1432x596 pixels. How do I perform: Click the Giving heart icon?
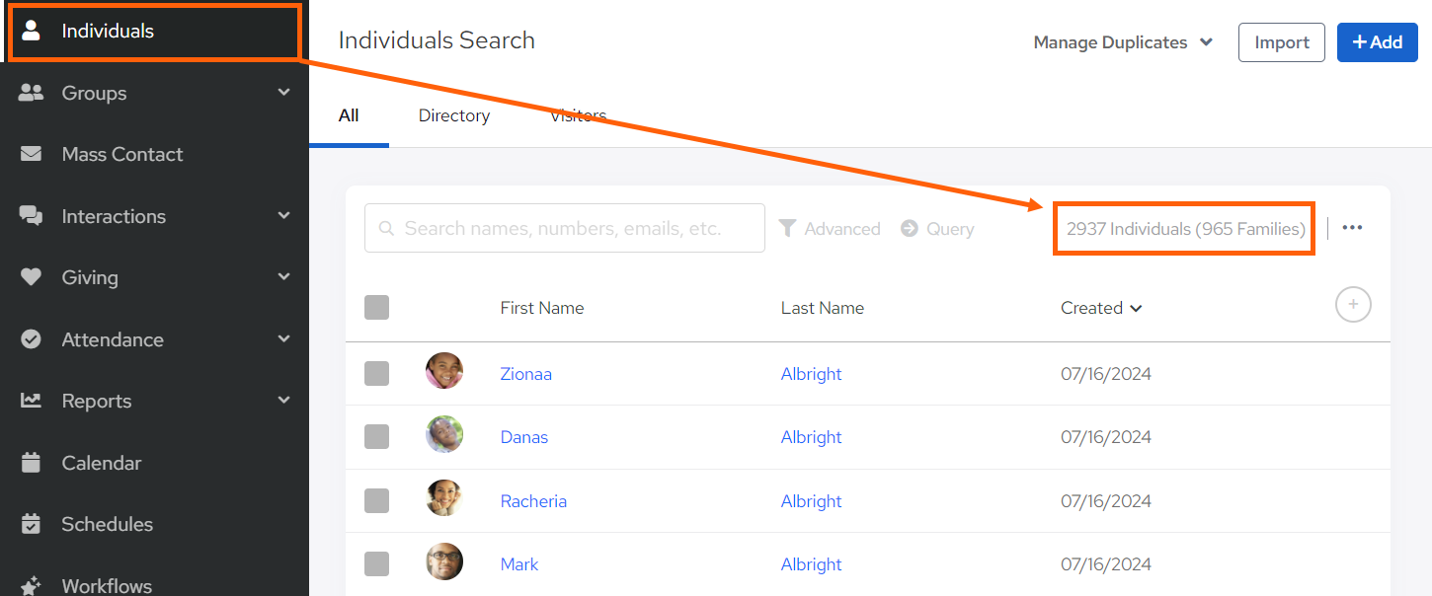click(x=32, y=277)
